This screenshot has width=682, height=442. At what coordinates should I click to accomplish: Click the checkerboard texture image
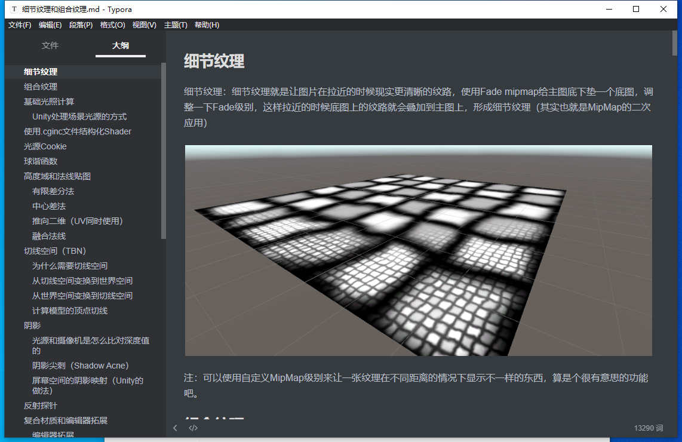coord(418,250)
